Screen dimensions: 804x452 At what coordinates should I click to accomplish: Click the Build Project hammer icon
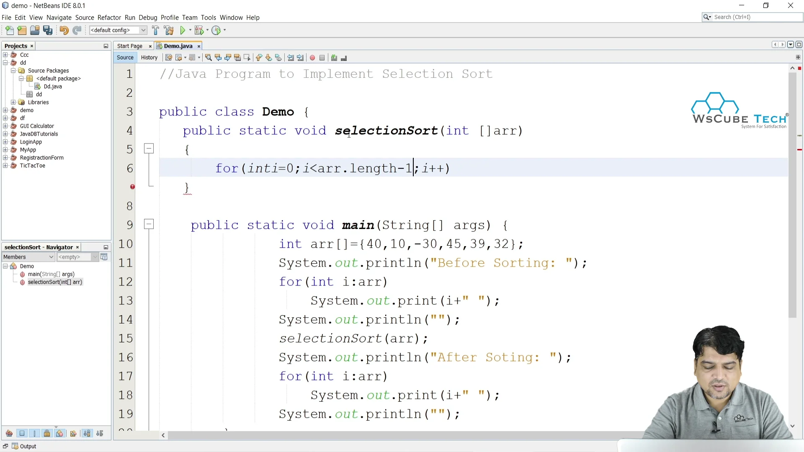click(x=155, y=30)
